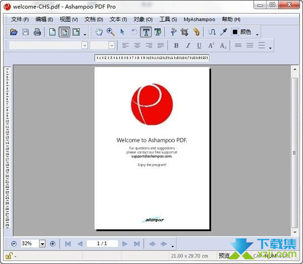Select the object arrow pointer tool
The image size is (303, 264).
pyautogui.click(x=122, y=32)
